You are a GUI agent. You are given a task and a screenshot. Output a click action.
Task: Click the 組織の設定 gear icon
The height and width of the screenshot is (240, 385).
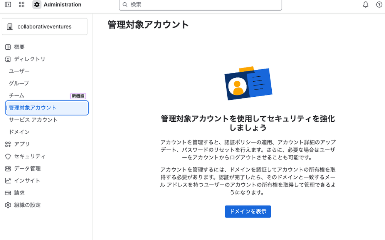coord(9,205)
